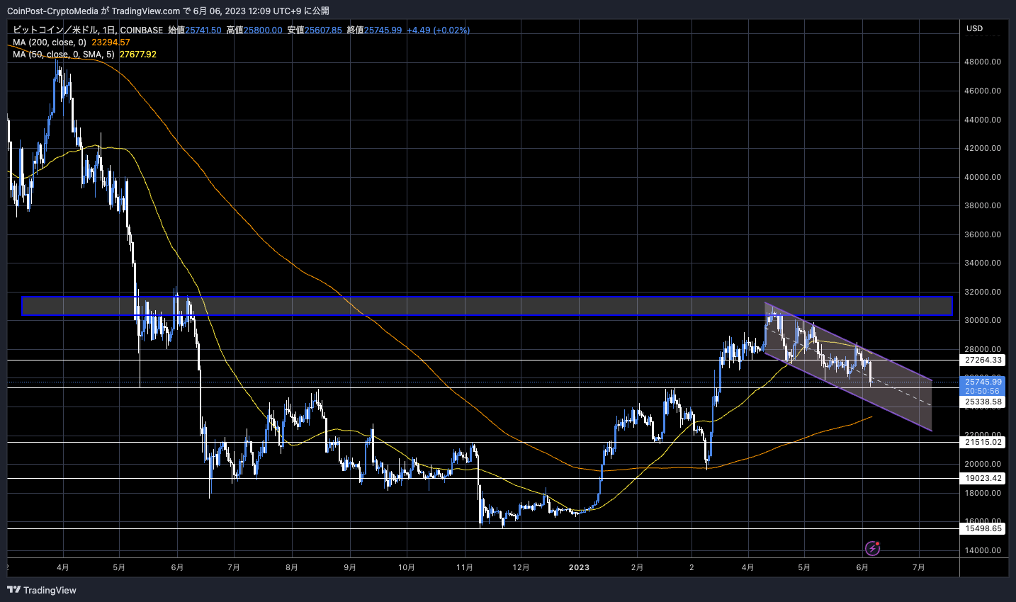Screen dimensions: 1016x602
Task: Click the 36000.00 price axis label
Action: tap(983, 234)
